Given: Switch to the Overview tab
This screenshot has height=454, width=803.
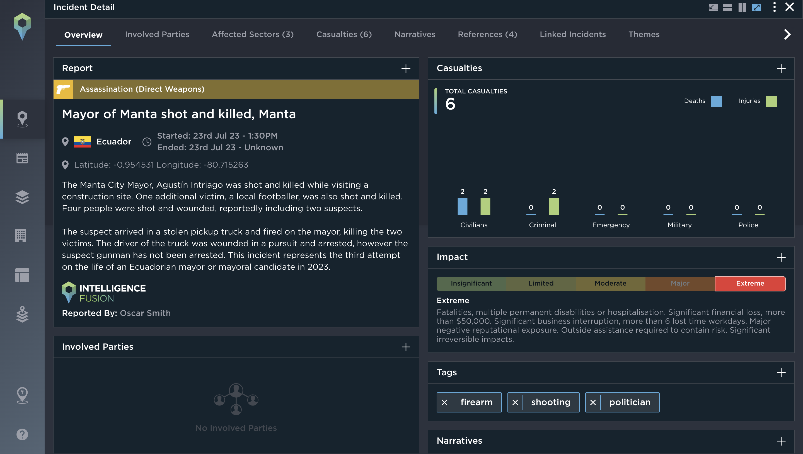Looking at the screenshot, I should [x=83, y=35].
